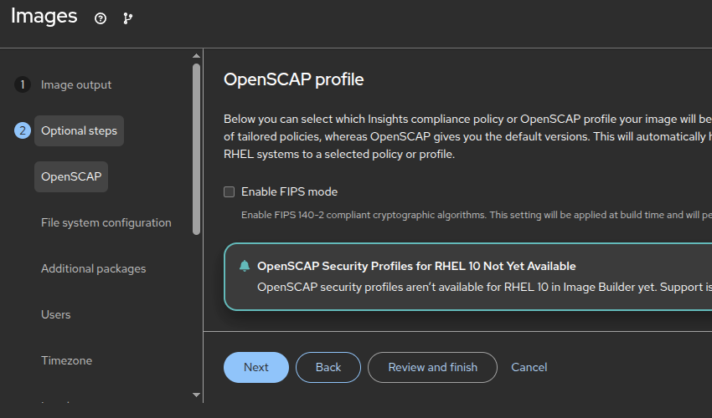The image size is (712, 418).
Task: Click the wizard navigation scrollbar thumb
Action: pos(197,150)
